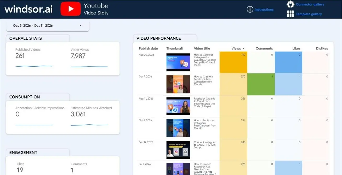342x175 pixels.
Task: Open the Facebook Organic to Claude thumbnail
Action: [178, 106]
